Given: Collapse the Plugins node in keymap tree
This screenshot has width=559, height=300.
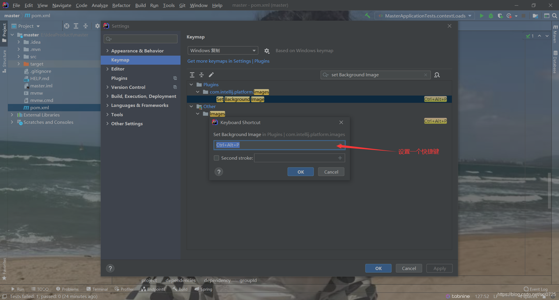Looking at the screenshot, I should pos(191,84).
